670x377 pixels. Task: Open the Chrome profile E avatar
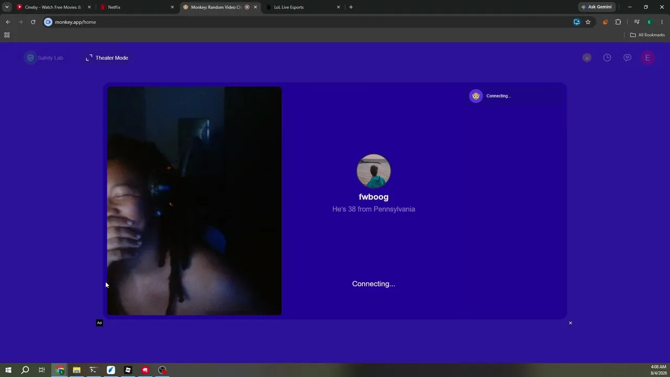pos(650,22)
